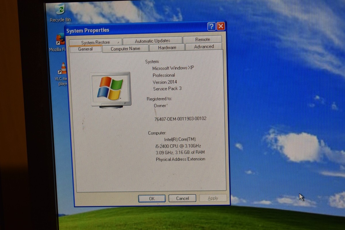Dismiss the dialog with Cancel
345x230 pixels.
click(x=182, y=198)
